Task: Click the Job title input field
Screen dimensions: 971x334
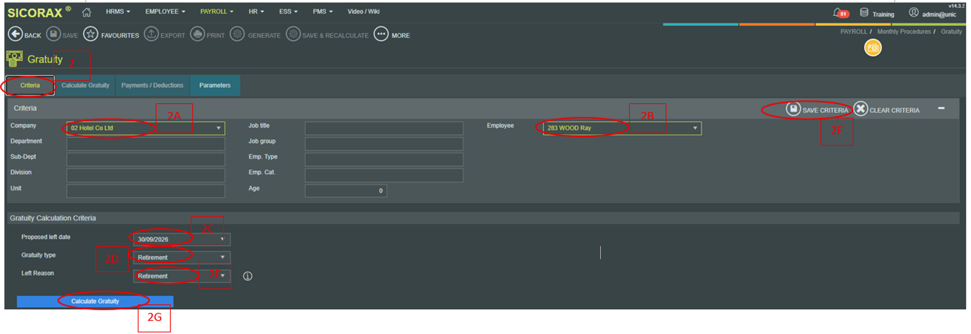Action: (384, 128)
